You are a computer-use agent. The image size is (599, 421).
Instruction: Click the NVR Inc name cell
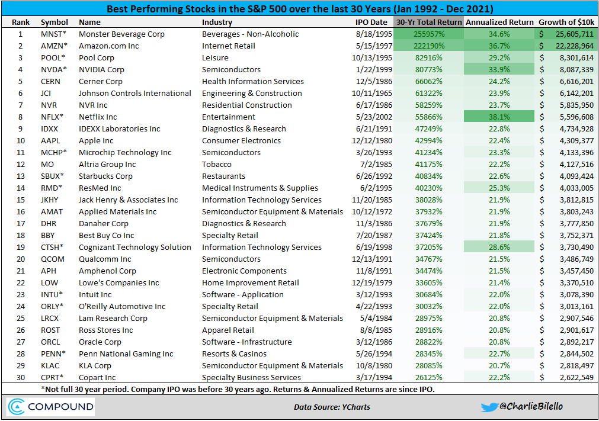coord(93,105)
